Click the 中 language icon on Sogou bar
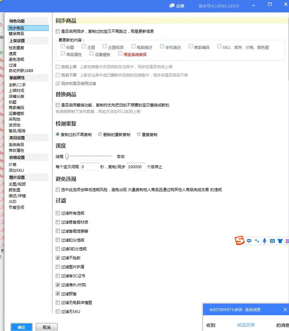Image resolution: width=289 pixels, height=331 pixels. point(249,241)
